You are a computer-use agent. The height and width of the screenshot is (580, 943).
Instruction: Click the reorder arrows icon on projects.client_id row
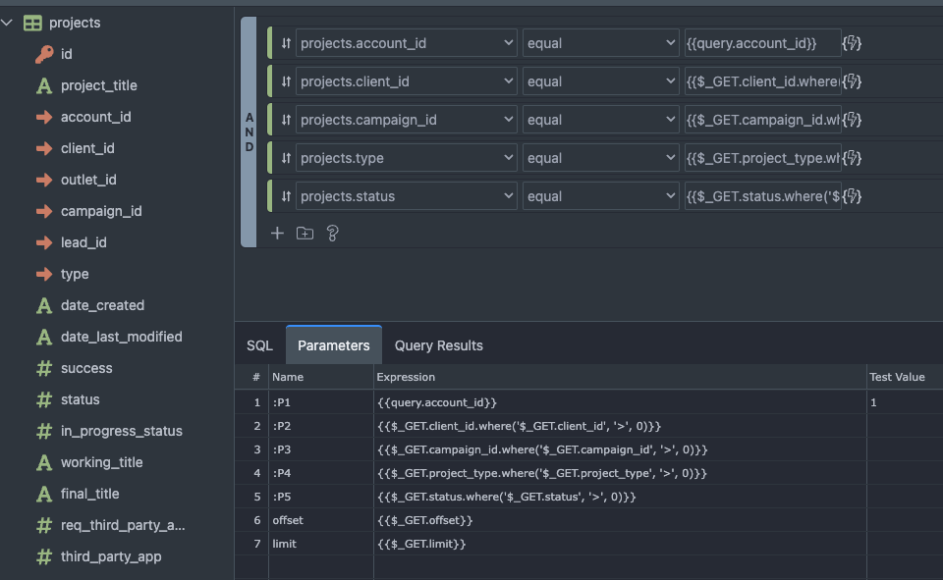tap(286, 81)
